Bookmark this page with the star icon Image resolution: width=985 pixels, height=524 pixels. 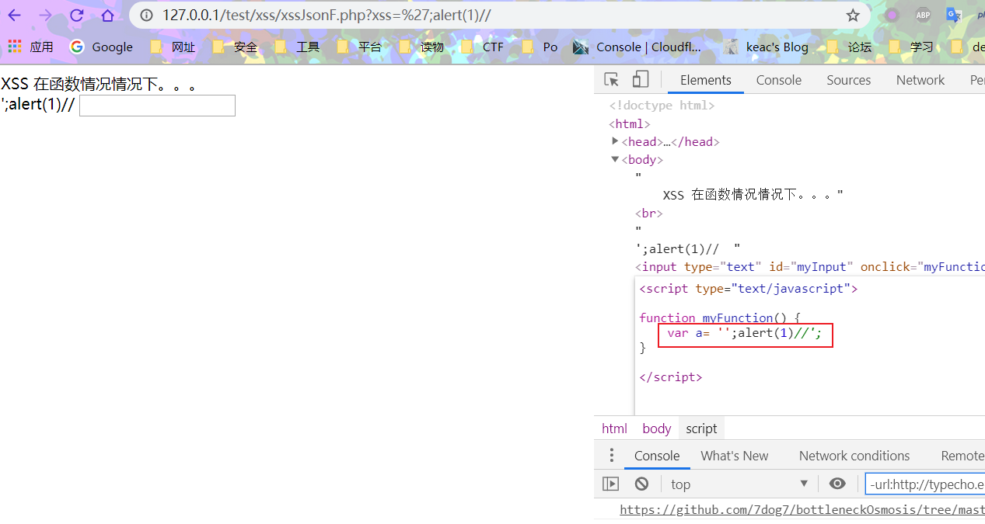click(x=853, y=16)
